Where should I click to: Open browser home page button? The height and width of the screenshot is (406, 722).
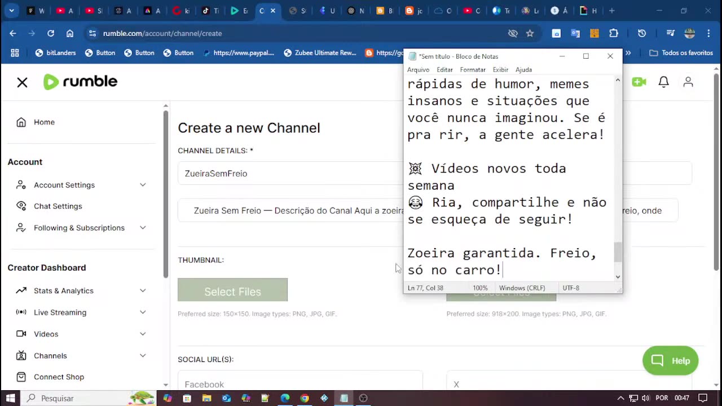[70, 33]
